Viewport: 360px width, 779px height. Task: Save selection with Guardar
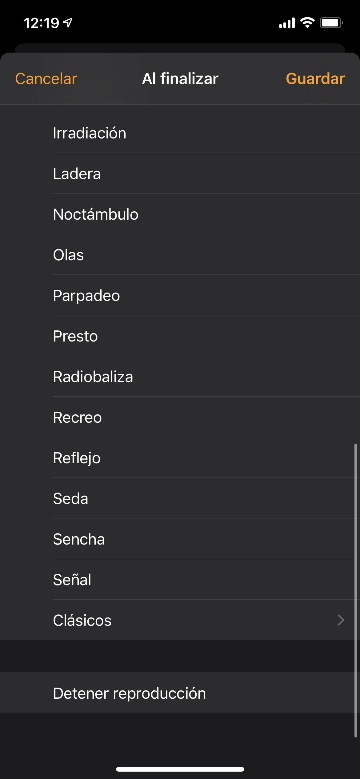point(315,79)
